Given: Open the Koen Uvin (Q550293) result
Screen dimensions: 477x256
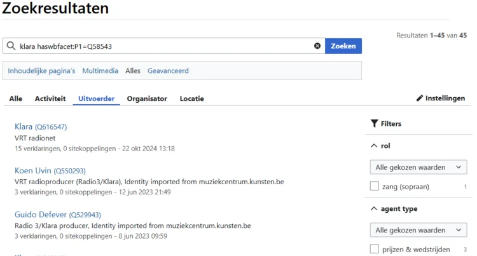Looking at the screenshot, I should [x=50, y=170].
